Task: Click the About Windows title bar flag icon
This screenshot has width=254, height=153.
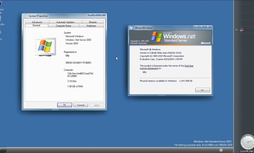Action: 131,28
